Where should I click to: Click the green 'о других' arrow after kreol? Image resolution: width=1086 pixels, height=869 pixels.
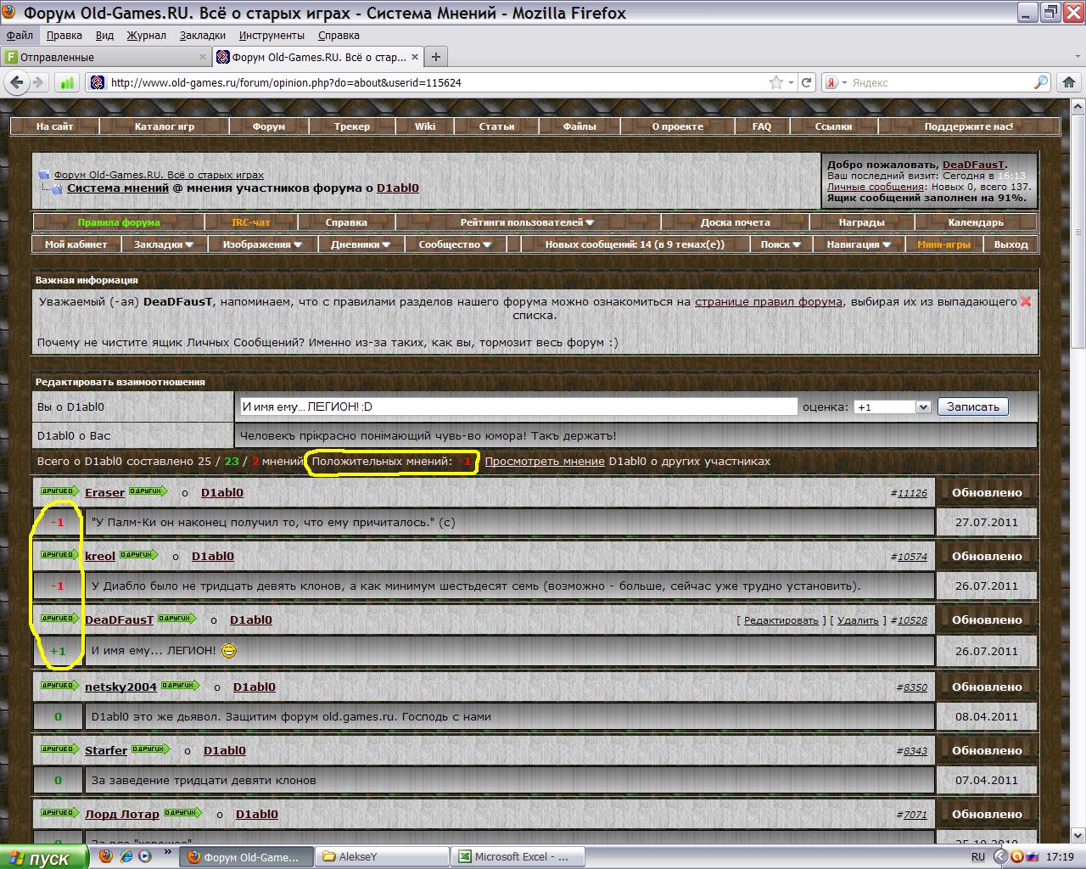point(138,555)
